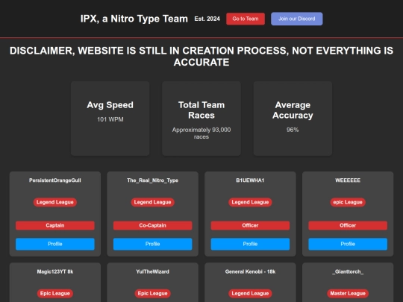This screenshot has width=403, height=302.
Task: Open PersistentOrangeGull's Profile
Action: (x=55, y=244)
